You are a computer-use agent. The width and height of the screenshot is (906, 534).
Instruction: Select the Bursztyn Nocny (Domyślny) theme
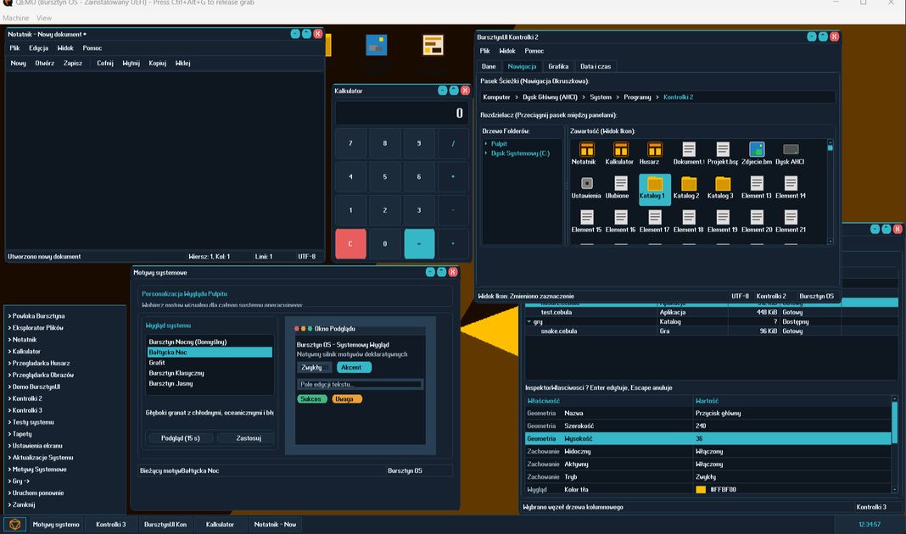[210, 342]
